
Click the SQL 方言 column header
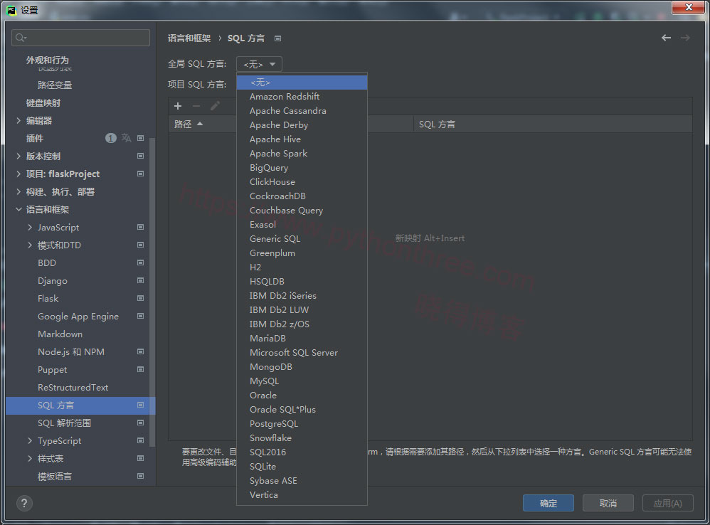coord(553,124)
